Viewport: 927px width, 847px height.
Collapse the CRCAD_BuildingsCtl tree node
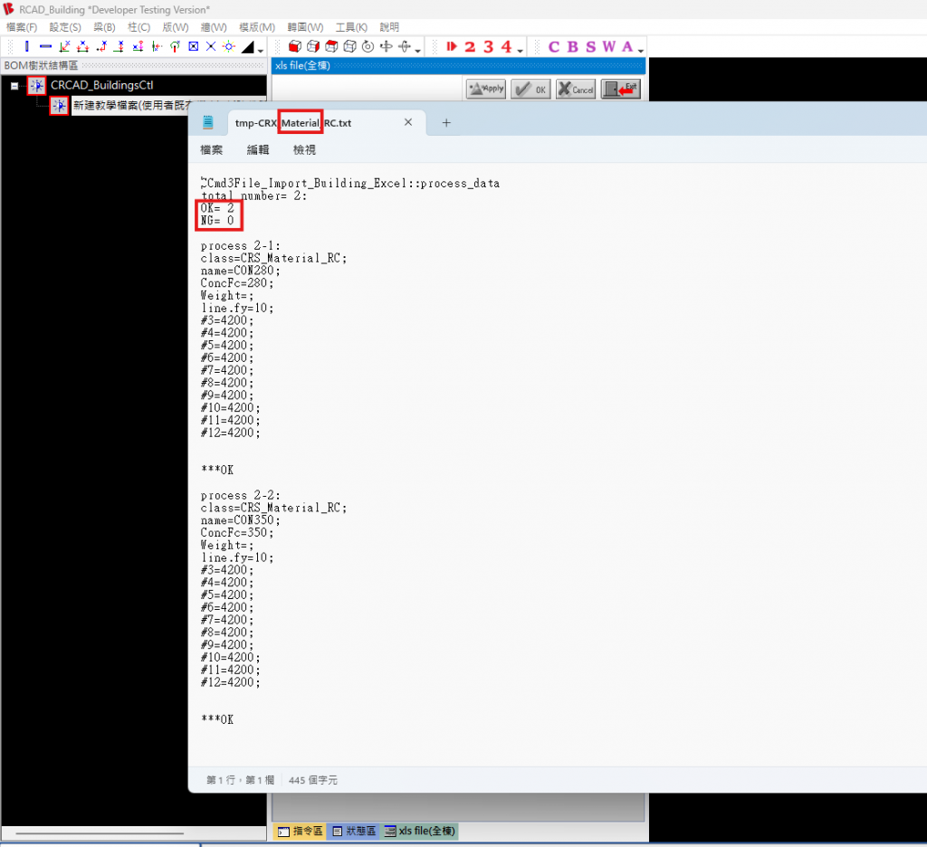click(14, 86)
